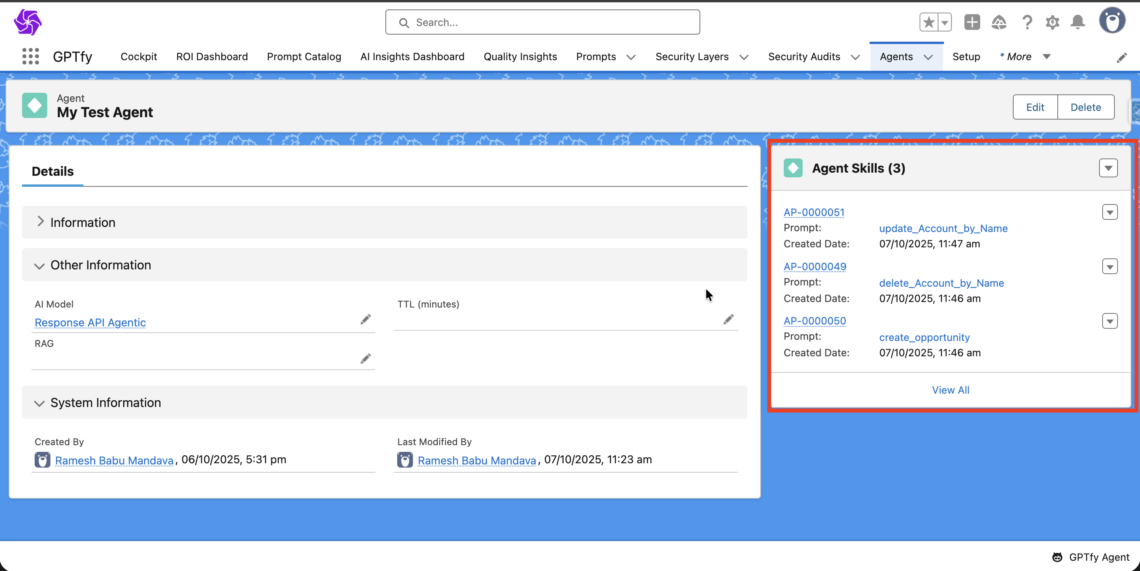Viewport: 1140px width, 571px height.
Task: Open AP-0000051 row action dropdown
Action: coord(1109,213)
